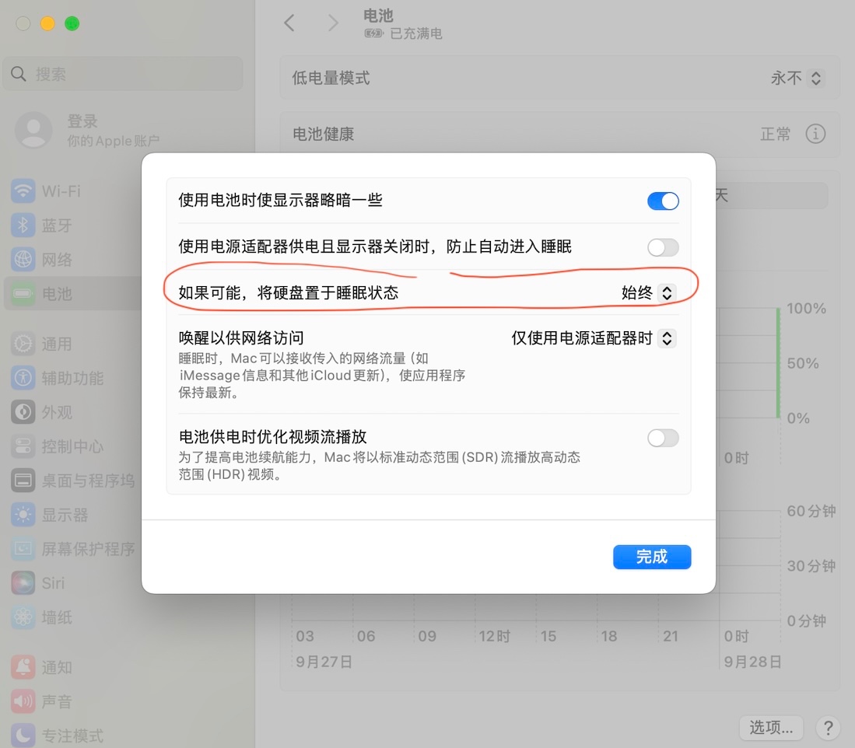Click the 电池健康 info icon
Screen dimensions: 855x748
coord(815,134)
